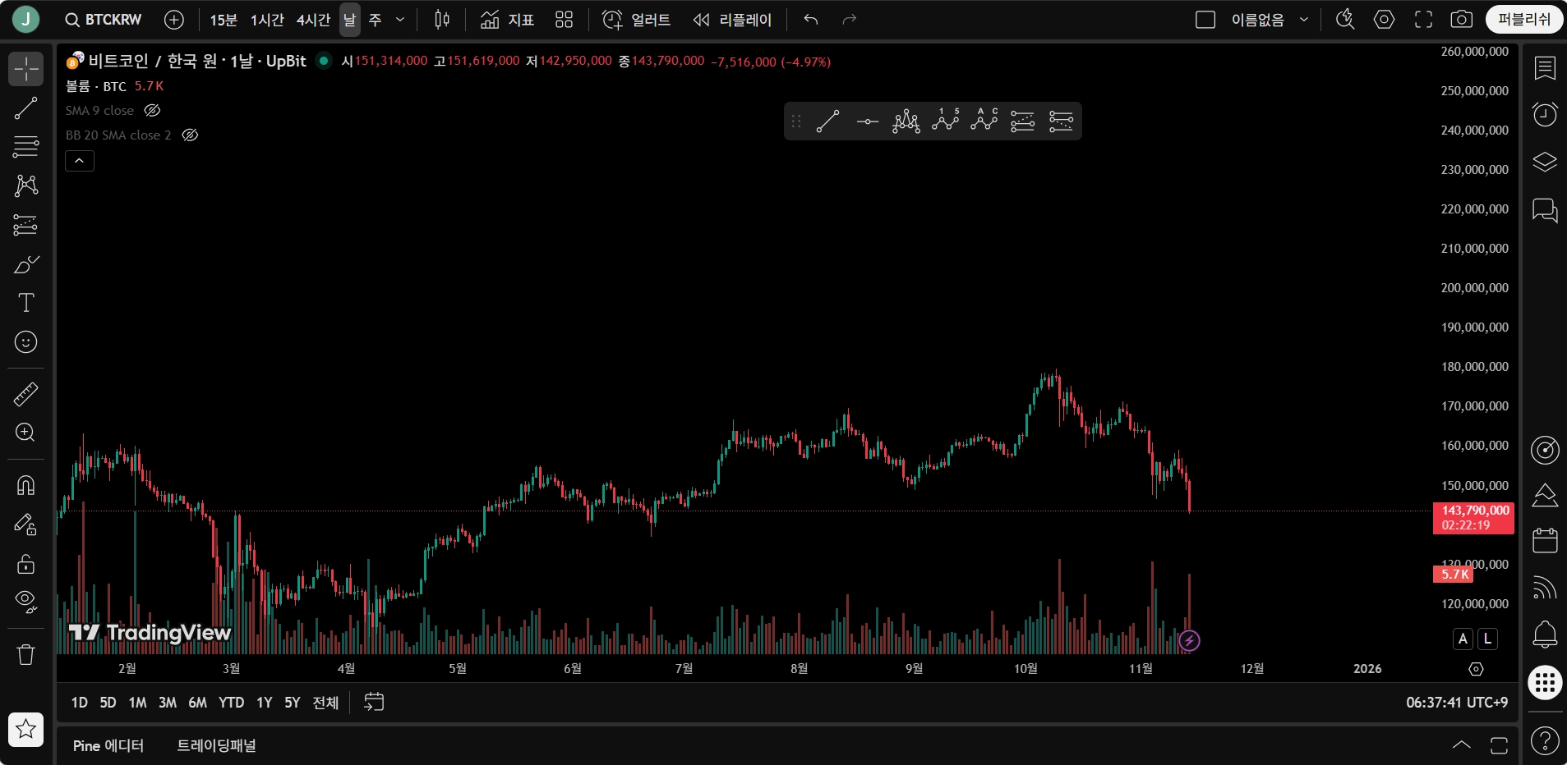Open the chat panel on the right sidebar
This screenshot has width=1567, height=765.
(x=1546, y=210)
